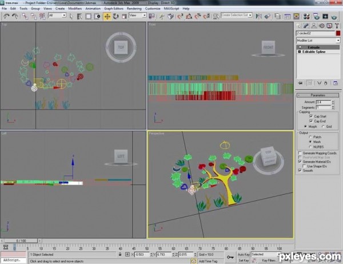Choose the Select Object arrow tool

tap(71, 17)
